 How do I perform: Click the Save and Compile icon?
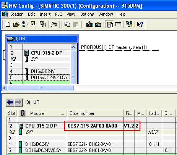pos(43,24)
